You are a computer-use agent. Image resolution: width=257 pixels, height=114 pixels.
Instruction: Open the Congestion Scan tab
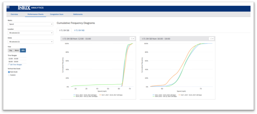coord(57,14)
